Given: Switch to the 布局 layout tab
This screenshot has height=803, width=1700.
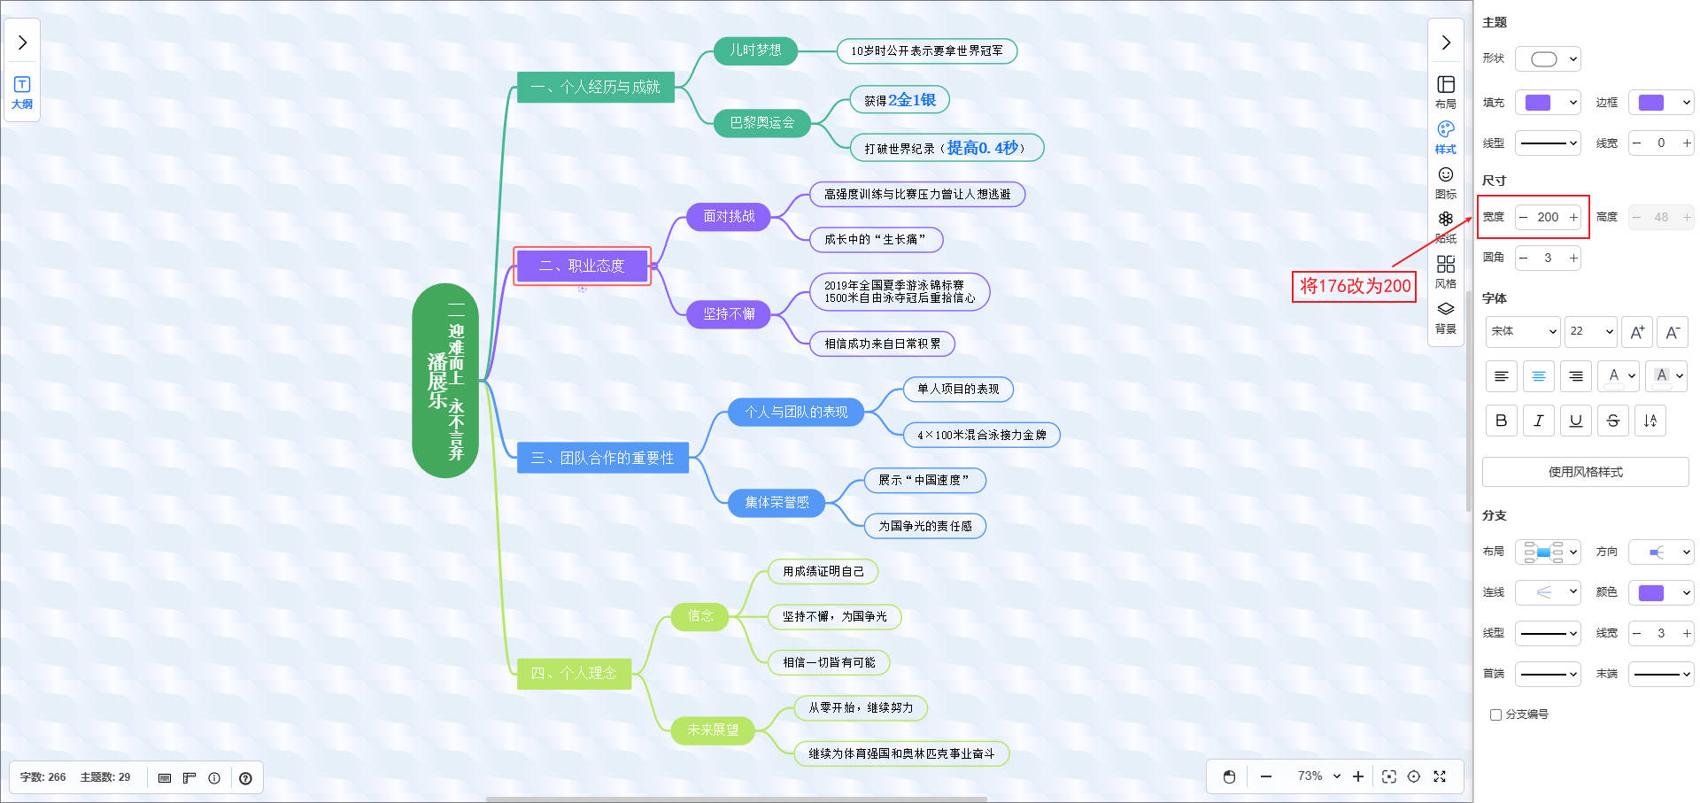Looking at the screenshot, I should [1445, 92].
